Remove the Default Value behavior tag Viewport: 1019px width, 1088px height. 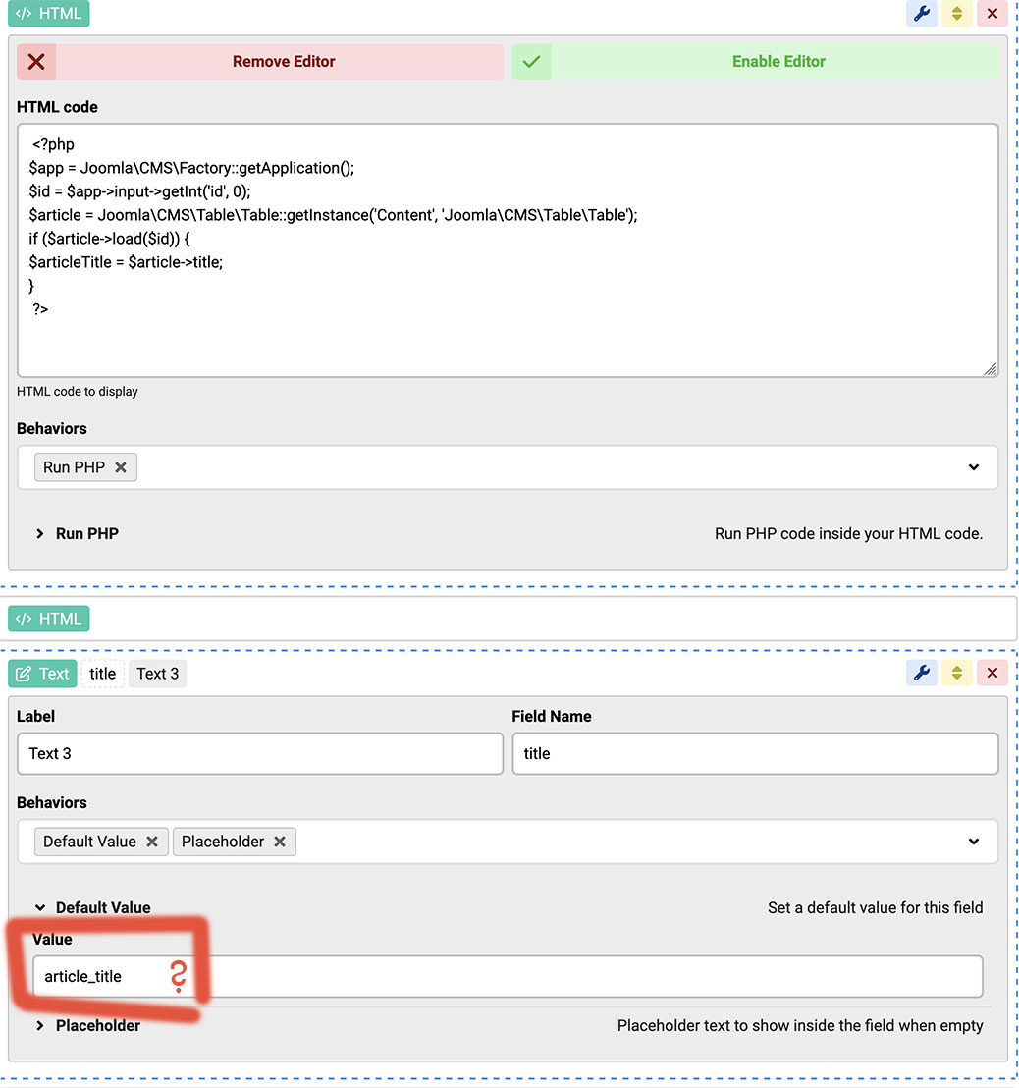coord(152,842)
